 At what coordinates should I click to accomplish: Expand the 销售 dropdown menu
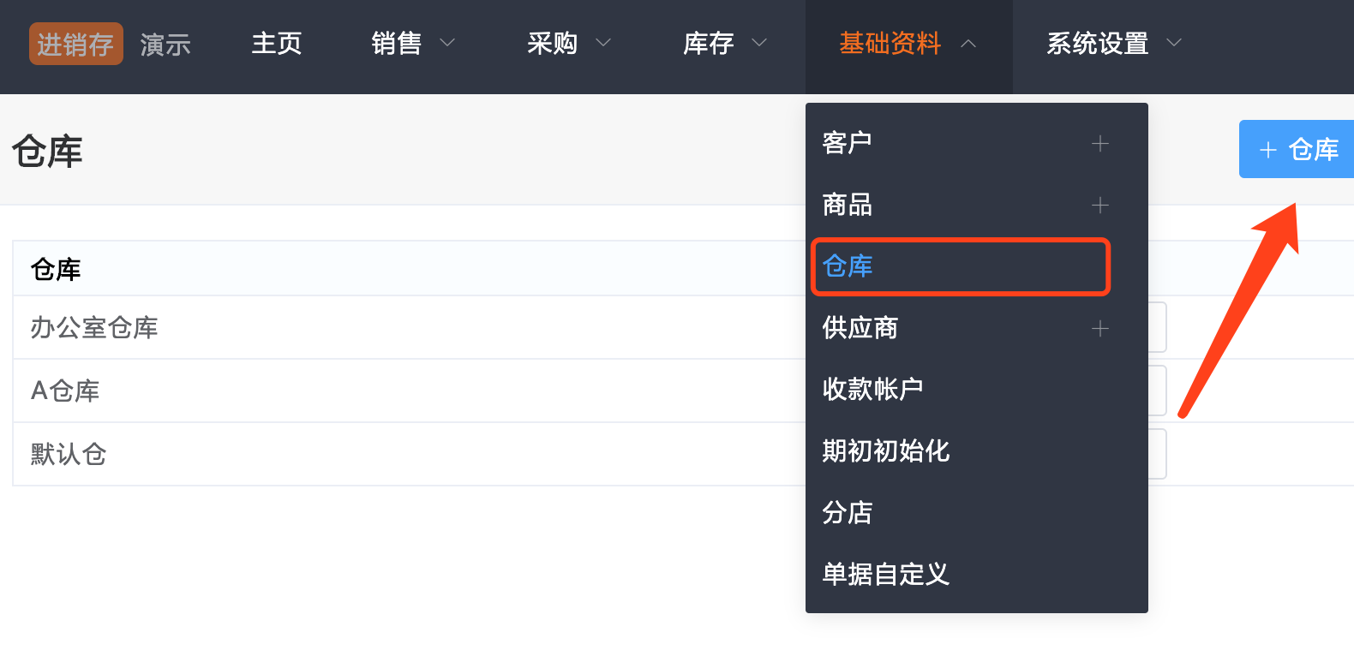coord(413,44)
